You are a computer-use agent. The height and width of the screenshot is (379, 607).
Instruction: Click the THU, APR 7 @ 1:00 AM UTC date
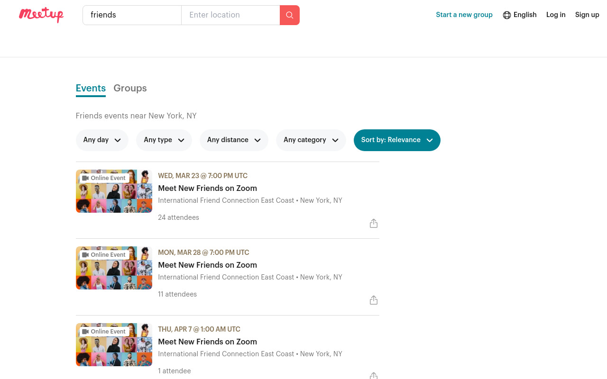(x=199, y=329)
